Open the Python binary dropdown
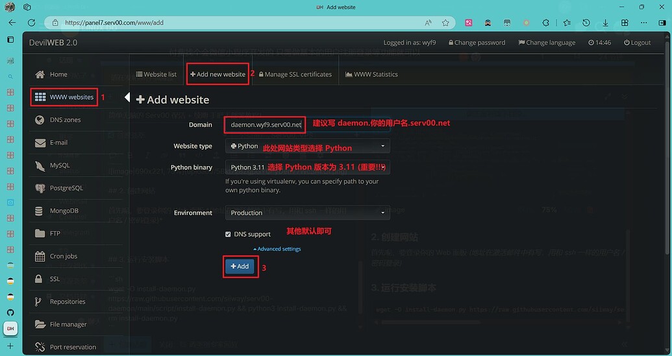Image resolution: width=672 pixels, height=356 pixels. point(308,167)
